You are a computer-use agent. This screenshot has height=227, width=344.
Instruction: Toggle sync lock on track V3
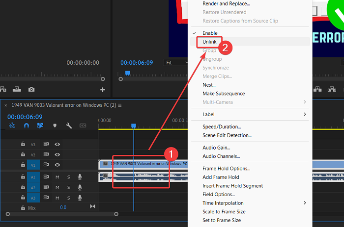46,144
